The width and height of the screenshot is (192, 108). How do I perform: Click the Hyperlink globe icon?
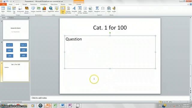51,8
